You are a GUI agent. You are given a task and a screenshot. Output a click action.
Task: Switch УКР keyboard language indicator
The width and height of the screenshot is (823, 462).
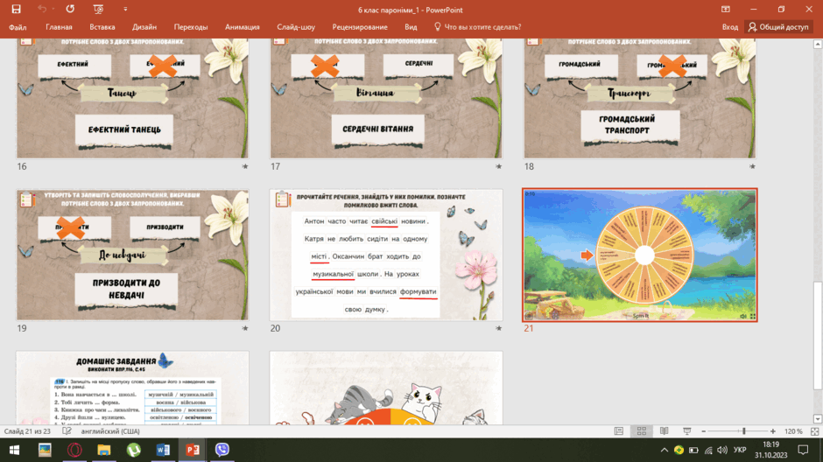(740, 450)
